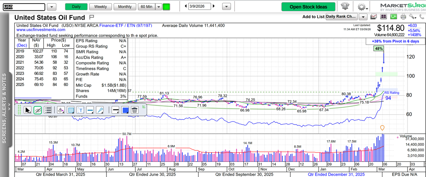Click the green chart pattern icon
This screenshot has height=177, width=426.
coord(393,16)
